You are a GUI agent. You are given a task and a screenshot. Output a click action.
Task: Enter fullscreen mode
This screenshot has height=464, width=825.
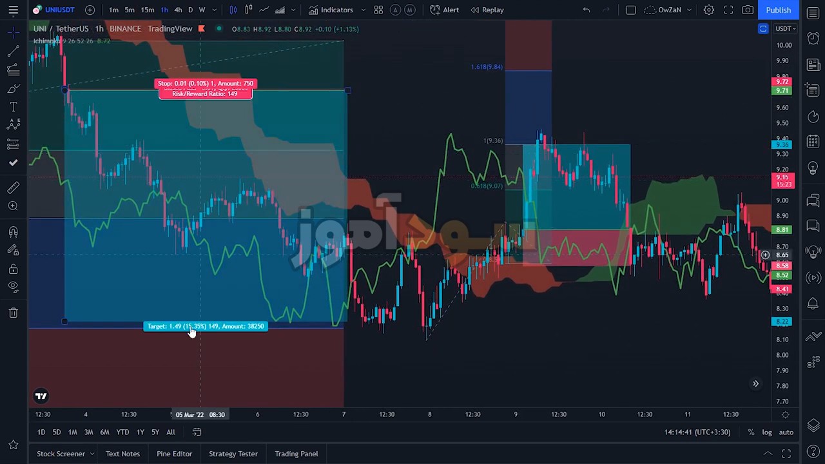click(728, 10)
